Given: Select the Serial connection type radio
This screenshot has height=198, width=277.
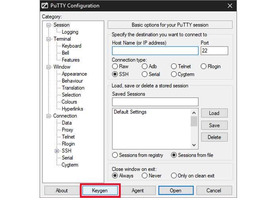Looking at the screenshot, I should click(144, 74).
